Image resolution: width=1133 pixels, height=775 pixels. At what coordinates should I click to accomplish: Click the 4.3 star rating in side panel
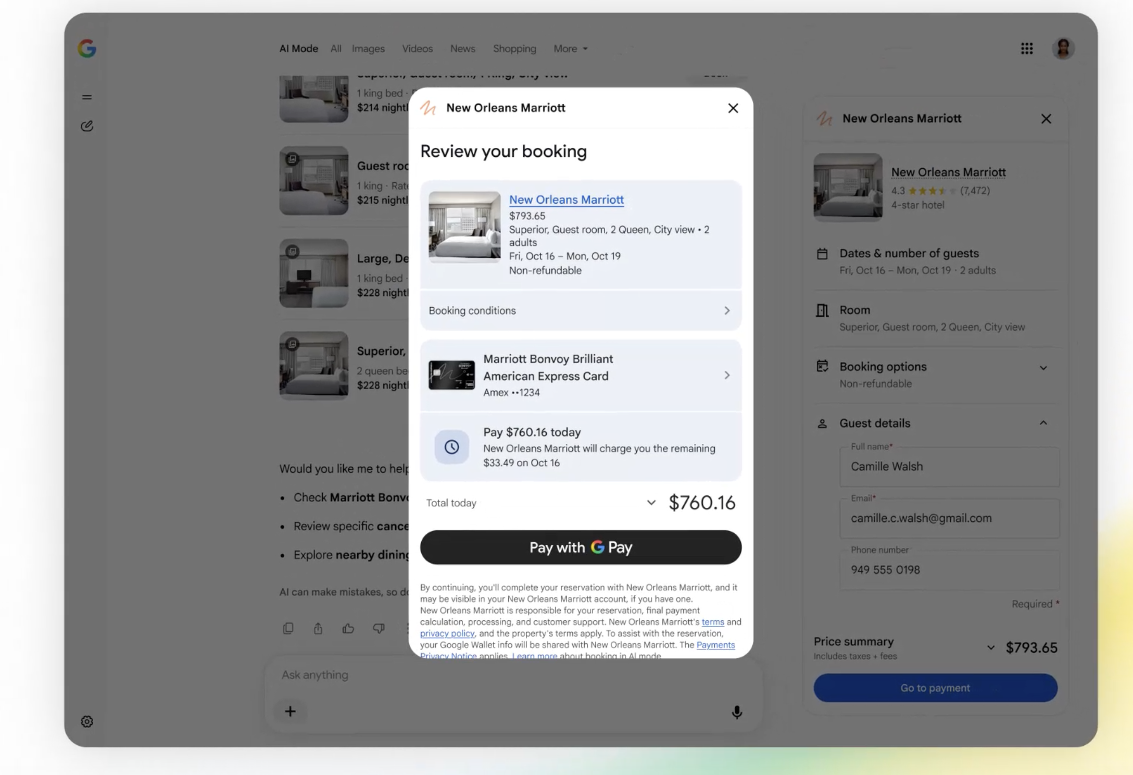click(940, 191)
